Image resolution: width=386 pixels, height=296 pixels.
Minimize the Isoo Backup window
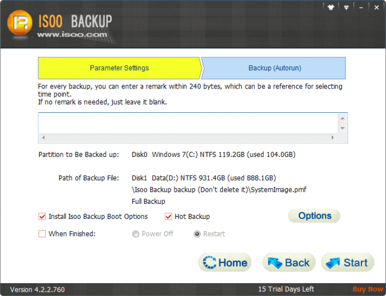[361, 7]
